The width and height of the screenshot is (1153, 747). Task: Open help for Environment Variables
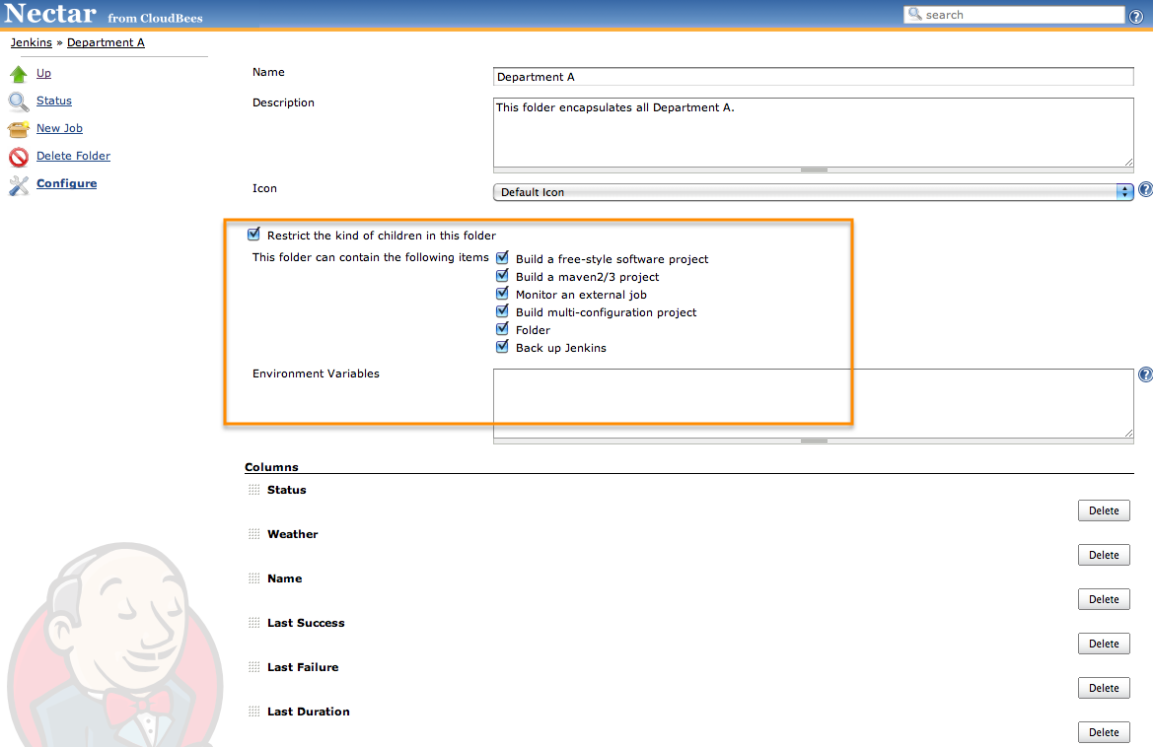(1146, 374)
